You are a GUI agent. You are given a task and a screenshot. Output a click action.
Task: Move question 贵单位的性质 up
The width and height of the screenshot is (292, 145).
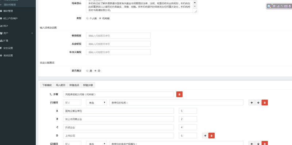click(251, 102)
